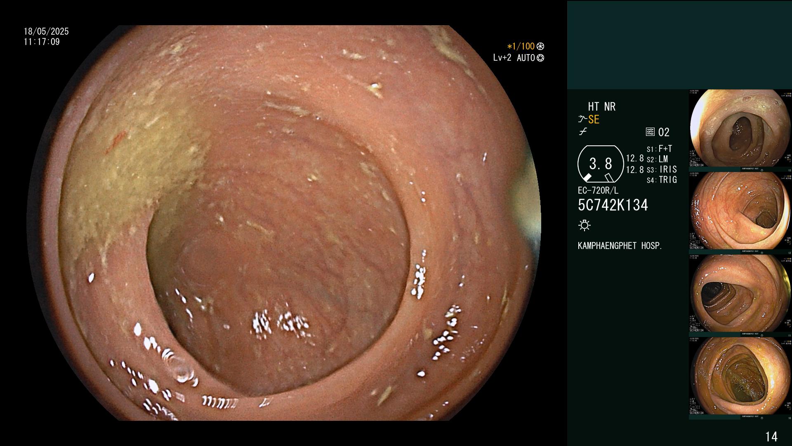
Task: Open the second captured thumbnail image
Action: [x=740, y=211]
